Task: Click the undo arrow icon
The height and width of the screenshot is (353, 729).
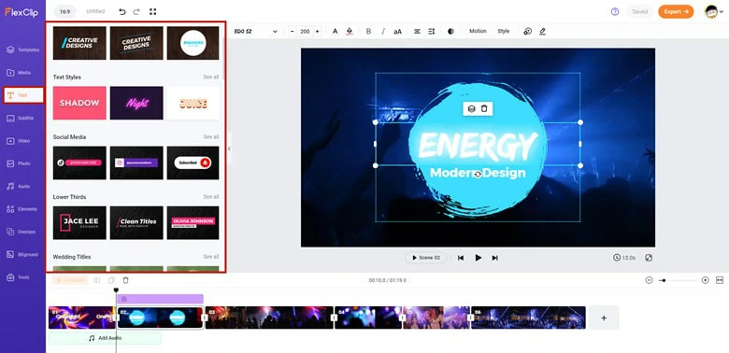Action: point(122,11)
